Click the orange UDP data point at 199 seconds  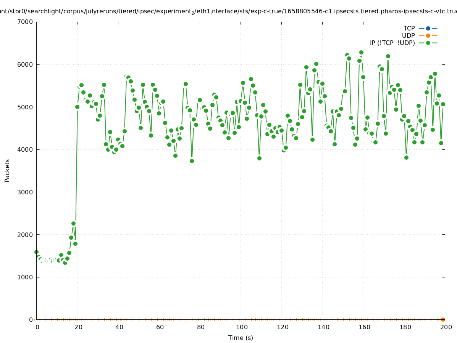(x=443, y=319)
